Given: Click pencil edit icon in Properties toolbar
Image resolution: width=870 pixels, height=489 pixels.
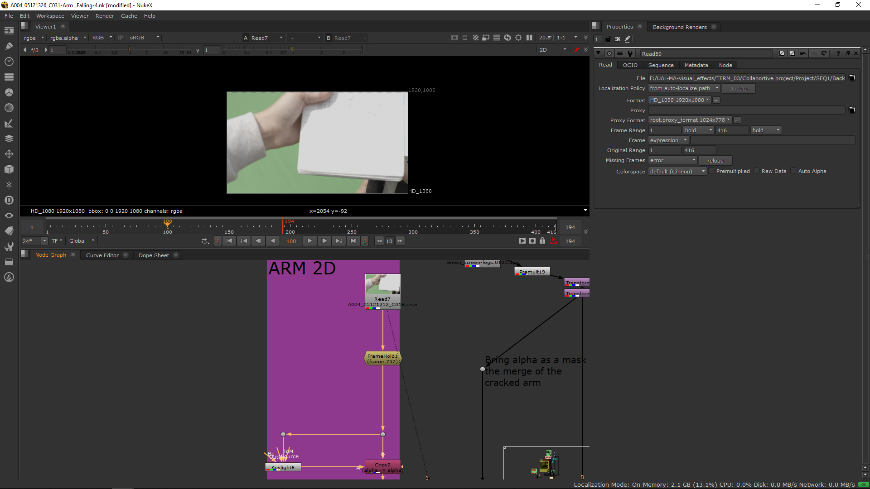Looking at the screenshot, I should pyautogui.click(x=628, y=39).
